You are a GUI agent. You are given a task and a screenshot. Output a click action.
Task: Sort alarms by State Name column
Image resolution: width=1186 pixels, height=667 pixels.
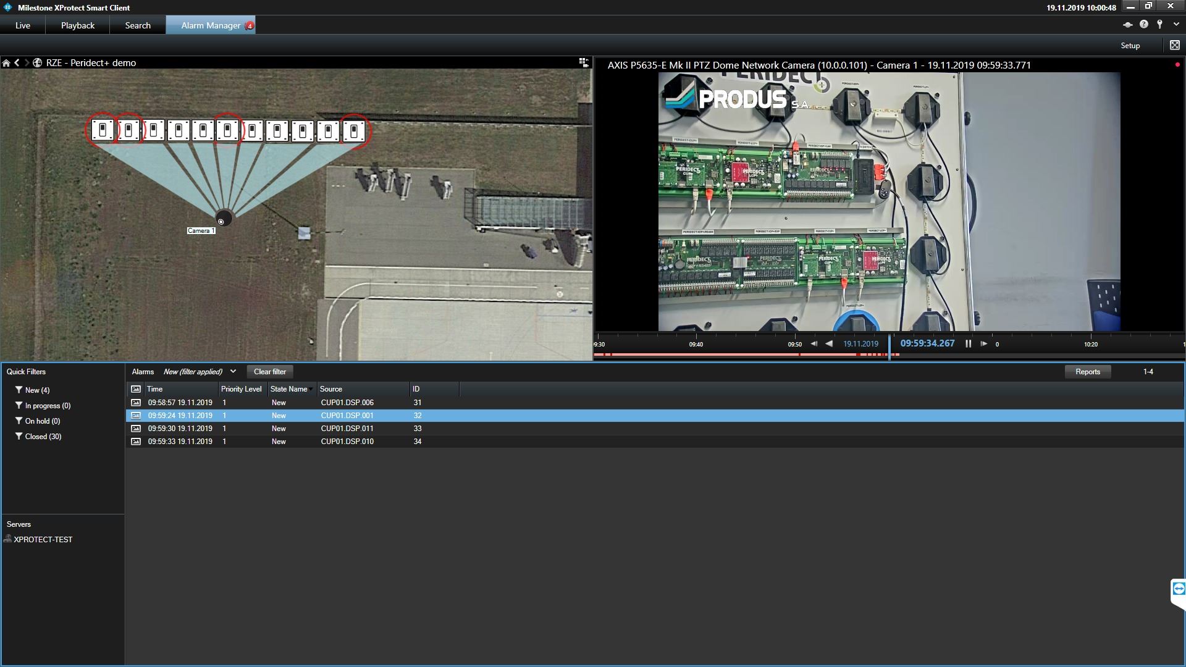292,389
